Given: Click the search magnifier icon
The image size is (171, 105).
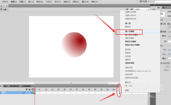Looking at the screenshot, I should tap(154, 1).
